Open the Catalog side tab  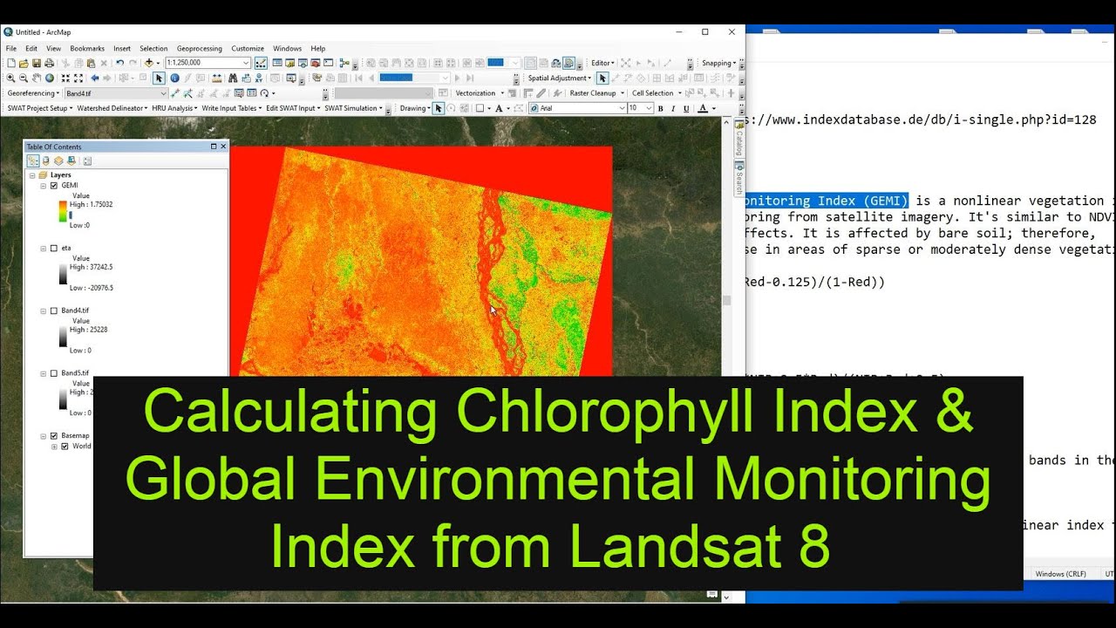click(x=739, y=138)
